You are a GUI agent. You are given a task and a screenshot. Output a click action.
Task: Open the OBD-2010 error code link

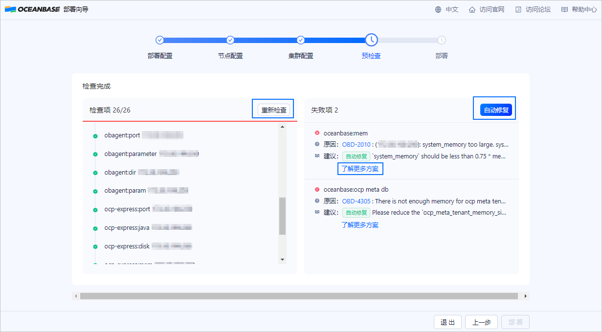coord(357,145)
